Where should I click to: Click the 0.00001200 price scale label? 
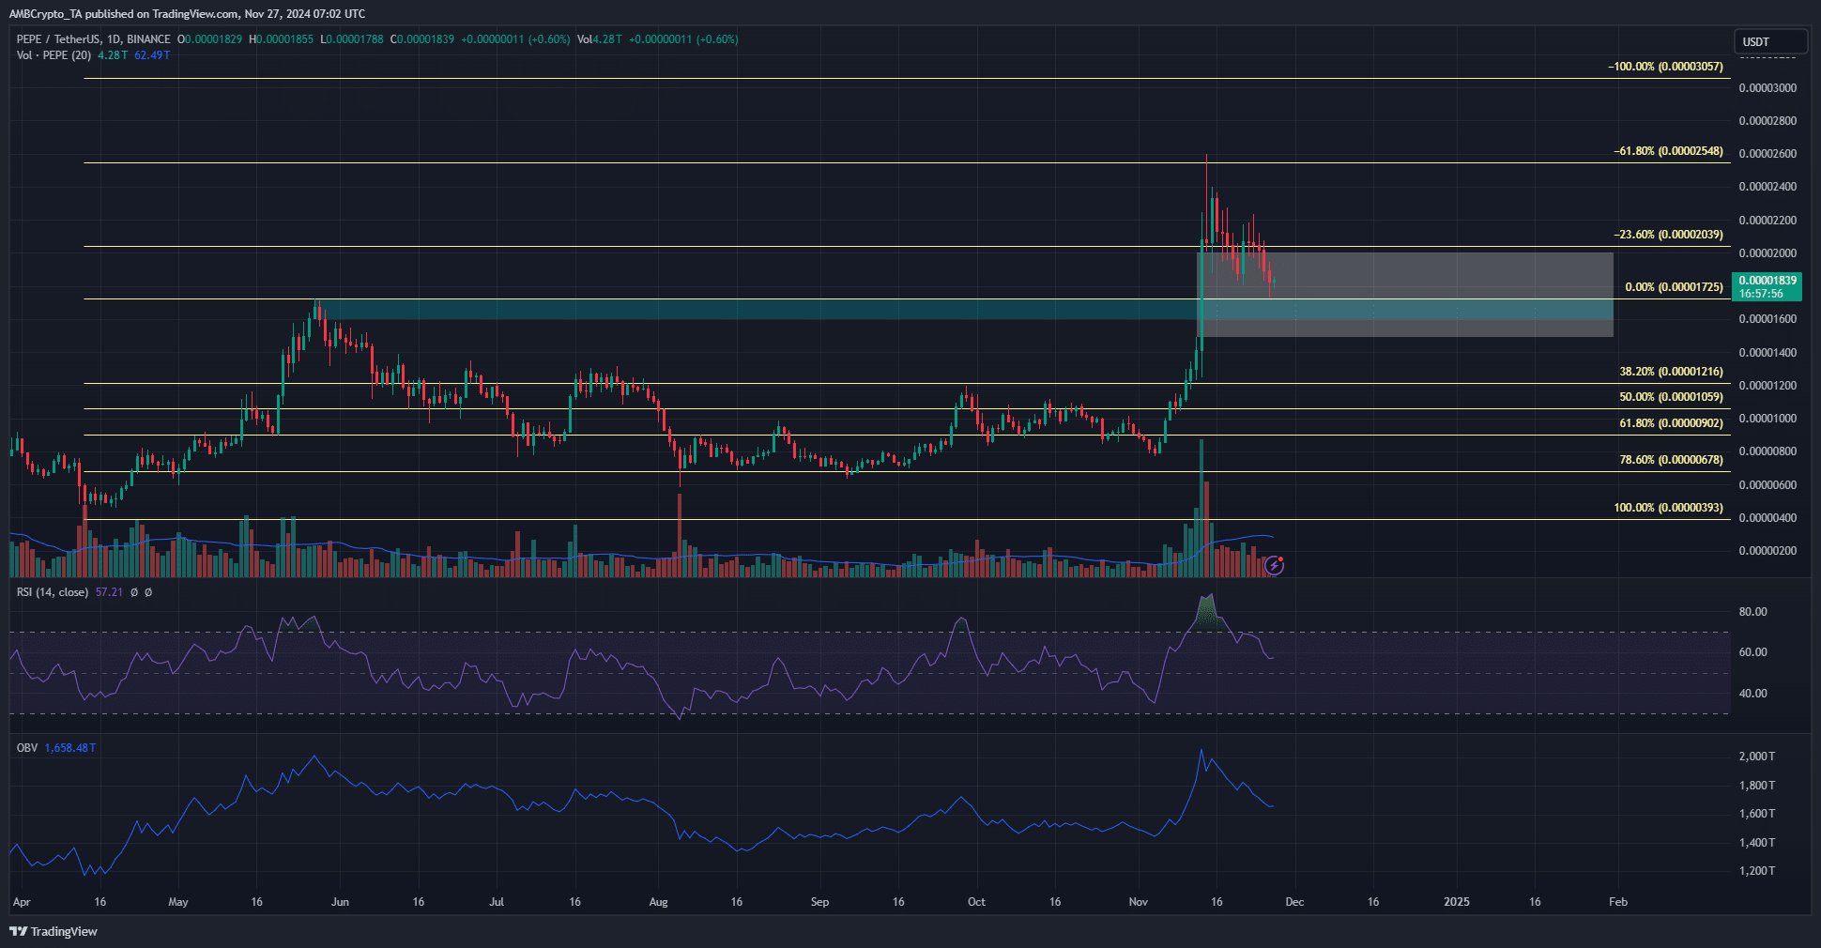click(x=1767, y=386)
